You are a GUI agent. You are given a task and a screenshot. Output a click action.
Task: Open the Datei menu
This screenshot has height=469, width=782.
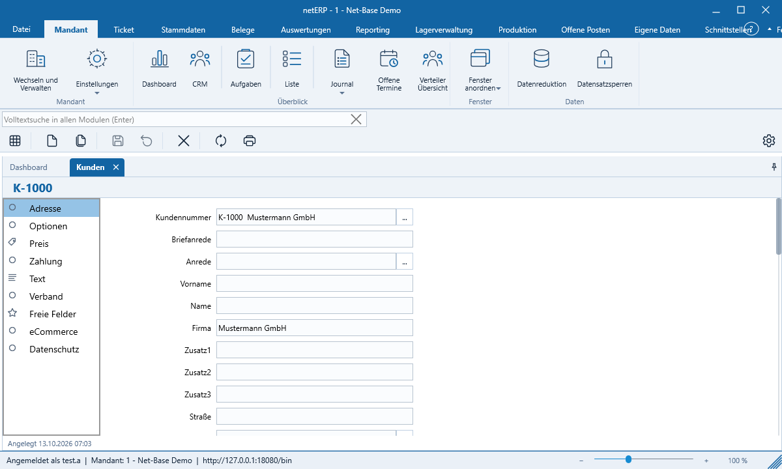pyautogui.click(x=22, y=29)
